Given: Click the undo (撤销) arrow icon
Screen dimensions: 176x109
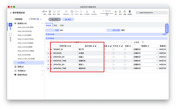Looking at the screenshot, I should tap(54, 11).
